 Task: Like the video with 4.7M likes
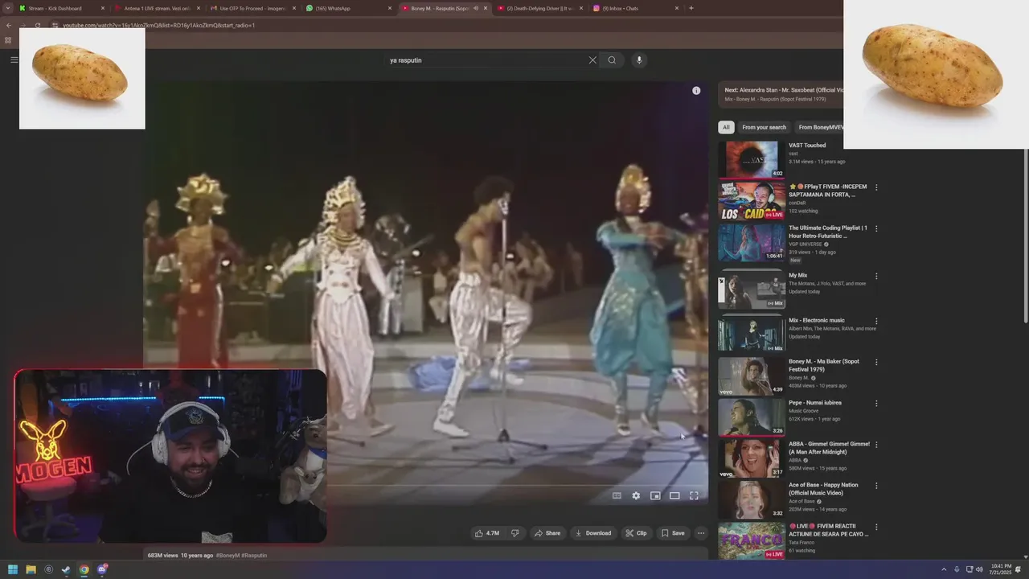pyautogui.click(x=487, y=533)
